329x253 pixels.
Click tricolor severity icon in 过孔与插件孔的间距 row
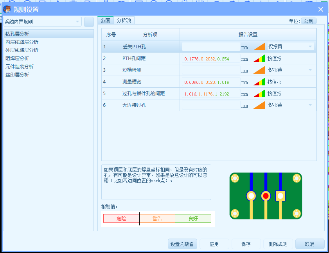pos(259,94)
